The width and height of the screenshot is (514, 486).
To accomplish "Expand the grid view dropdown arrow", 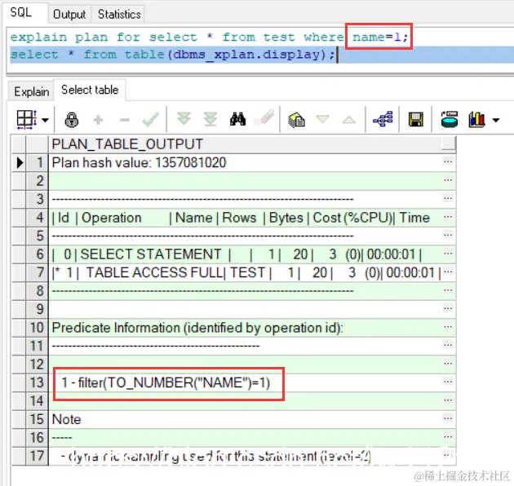I will point(45,120).
